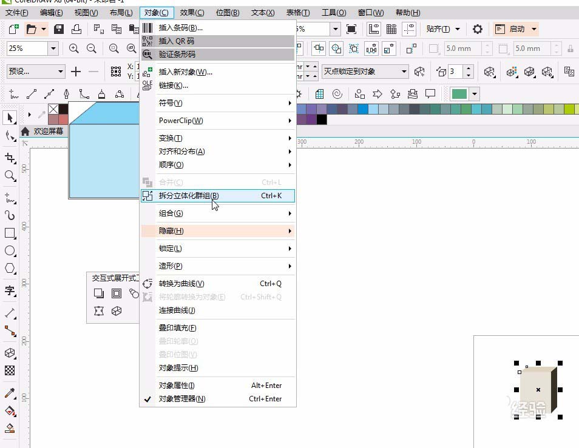Click the Print icon

(76, 29)
